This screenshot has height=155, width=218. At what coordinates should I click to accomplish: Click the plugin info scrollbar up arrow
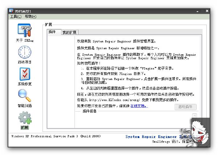click(x=194, y=115)
